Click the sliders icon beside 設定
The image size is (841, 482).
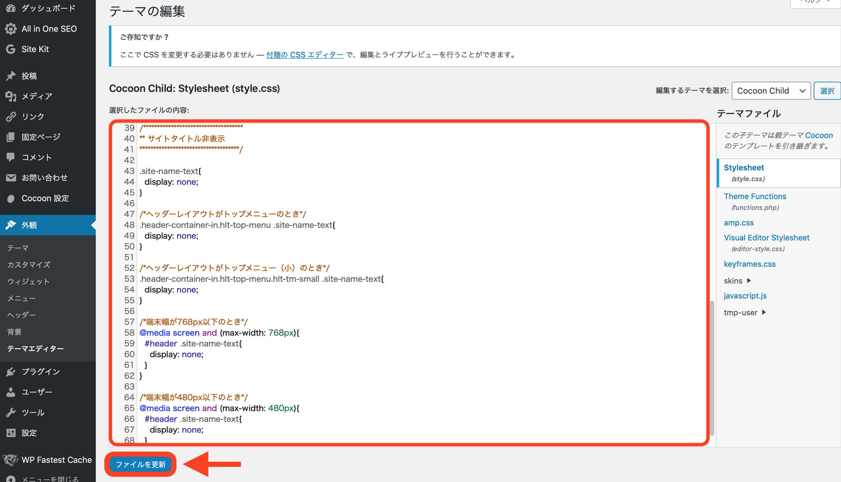coord(11,433)
